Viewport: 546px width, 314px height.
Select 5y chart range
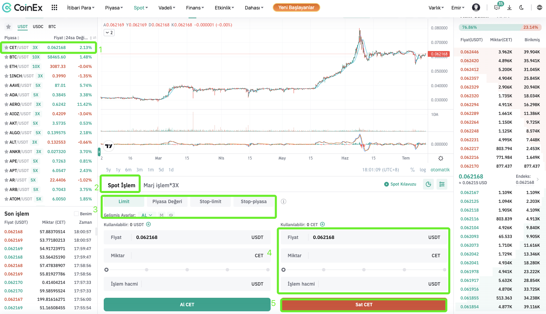click(x=108, y=170)
